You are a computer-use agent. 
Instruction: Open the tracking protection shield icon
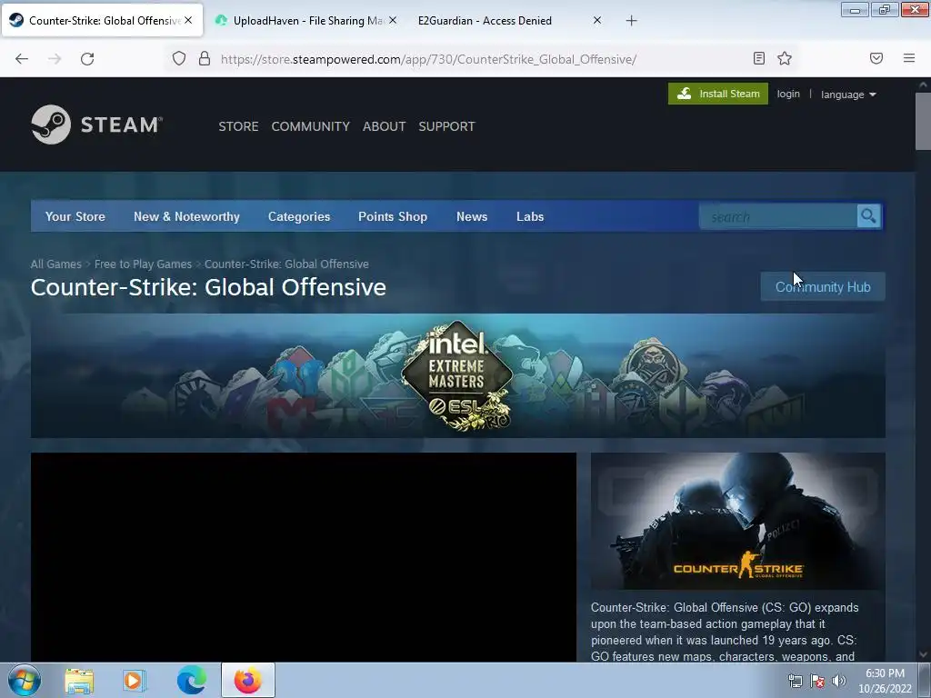(x=179, y=58)
